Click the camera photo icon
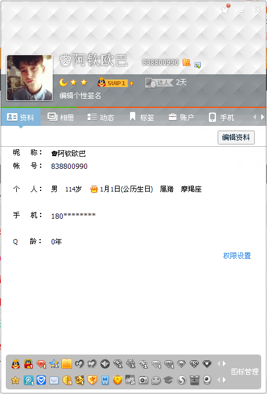 tap(143, 380)
